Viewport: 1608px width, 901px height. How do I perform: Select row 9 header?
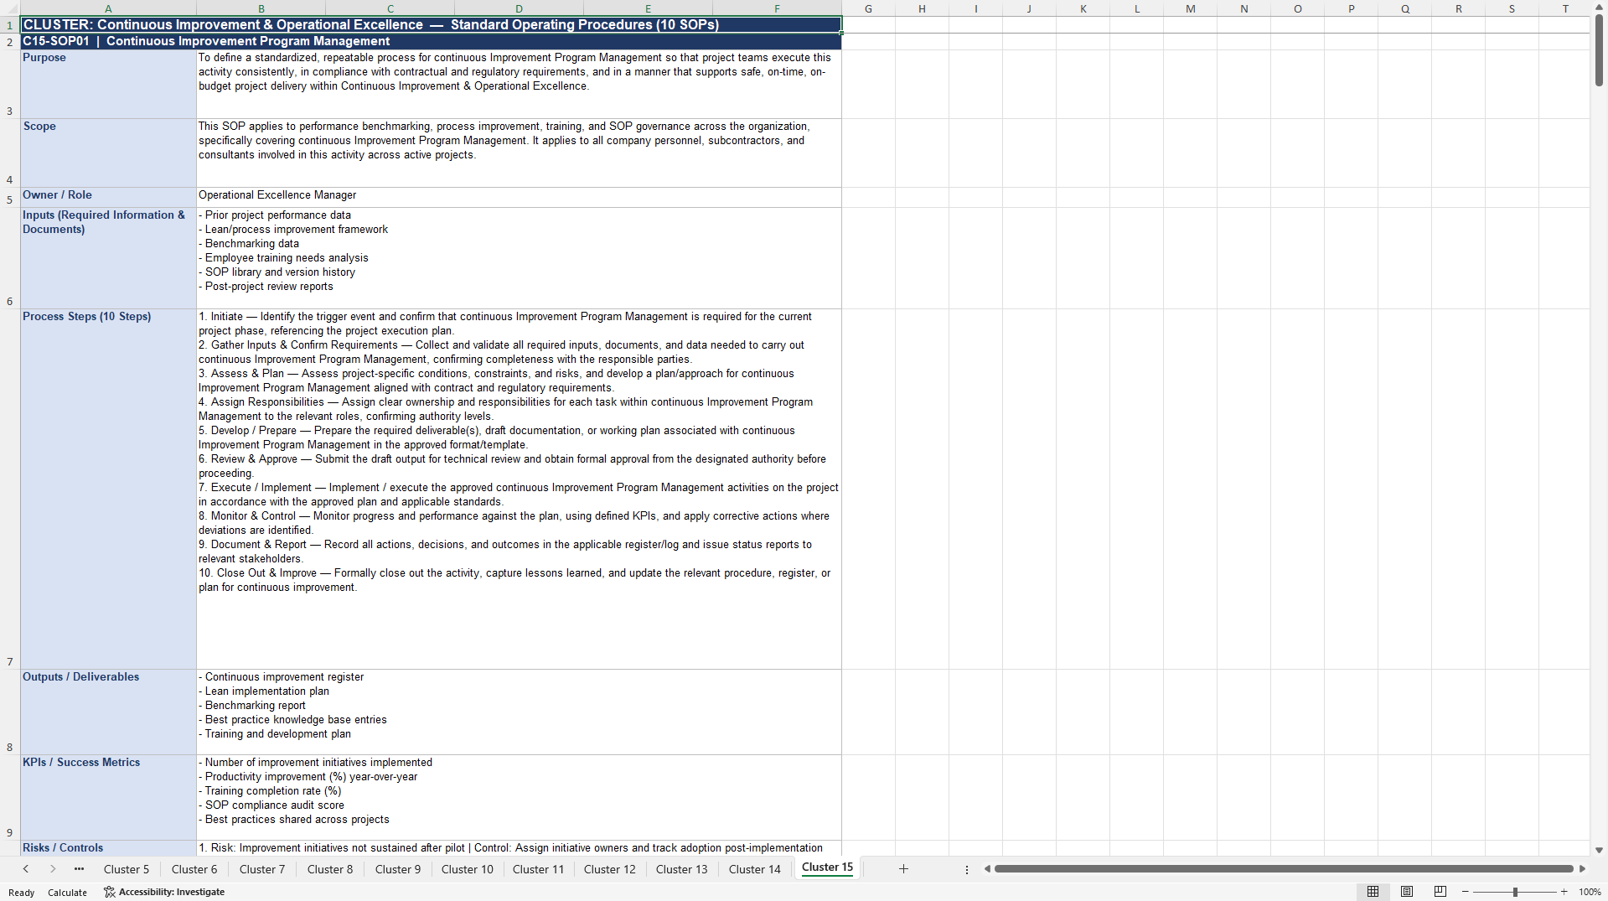tap(10, 797)
